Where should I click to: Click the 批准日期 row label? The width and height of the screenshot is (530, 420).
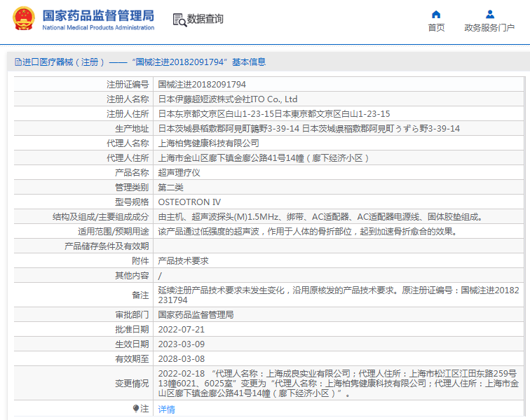click(132, 330)
